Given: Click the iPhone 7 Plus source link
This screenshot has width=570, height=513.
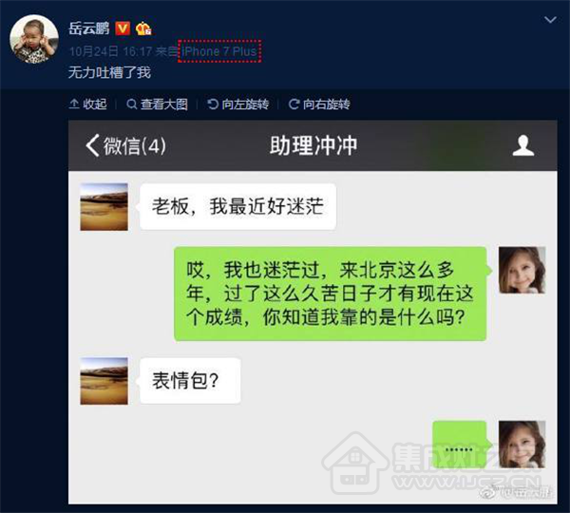Looking at the screenshot, I should [219, 51].
